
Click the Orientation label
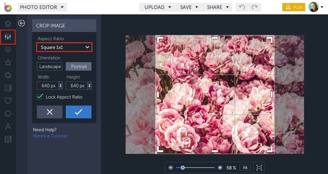(49, 58)
